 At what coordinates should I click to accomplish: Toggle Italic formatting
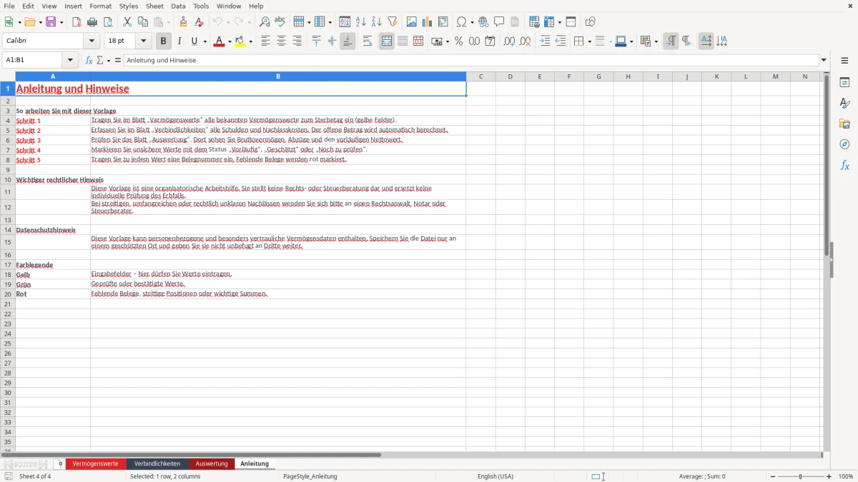click(x=179, y=41)
